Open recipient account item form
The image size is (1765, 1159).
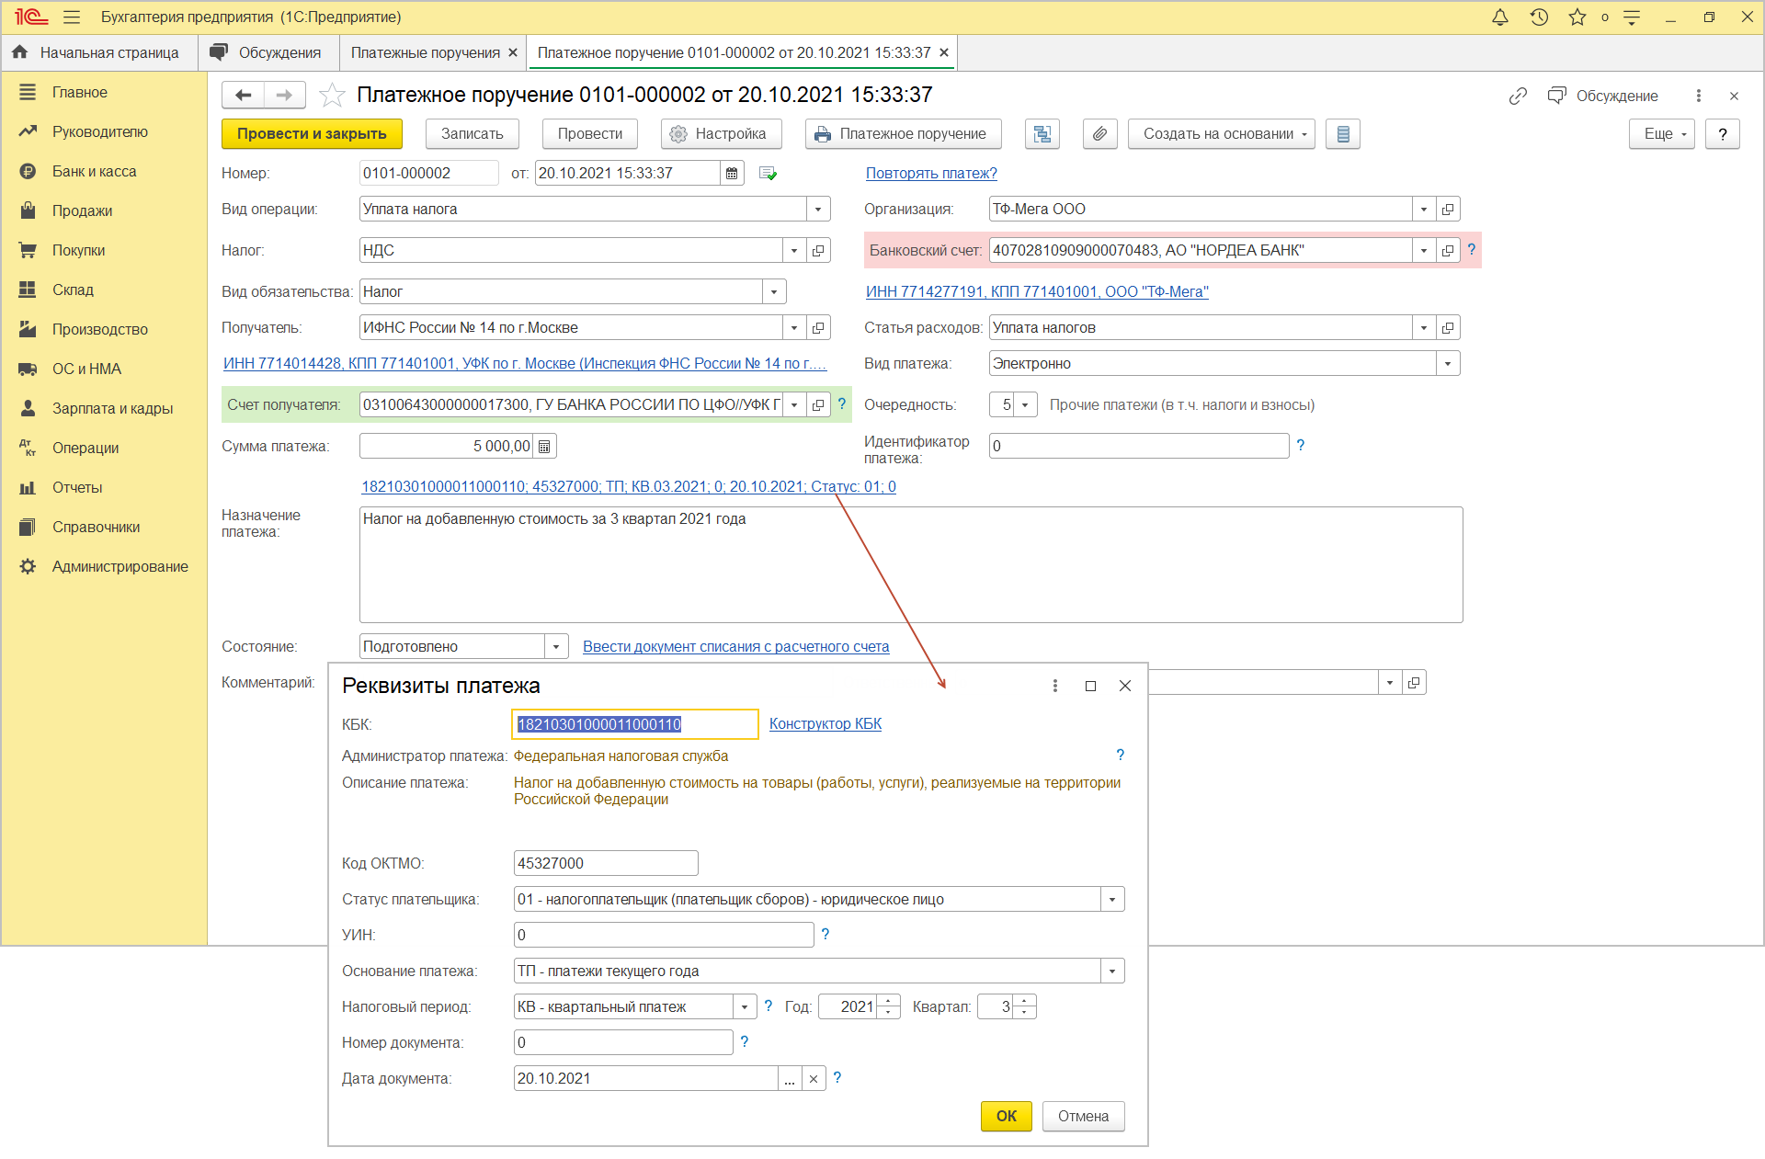pos(818,404)
